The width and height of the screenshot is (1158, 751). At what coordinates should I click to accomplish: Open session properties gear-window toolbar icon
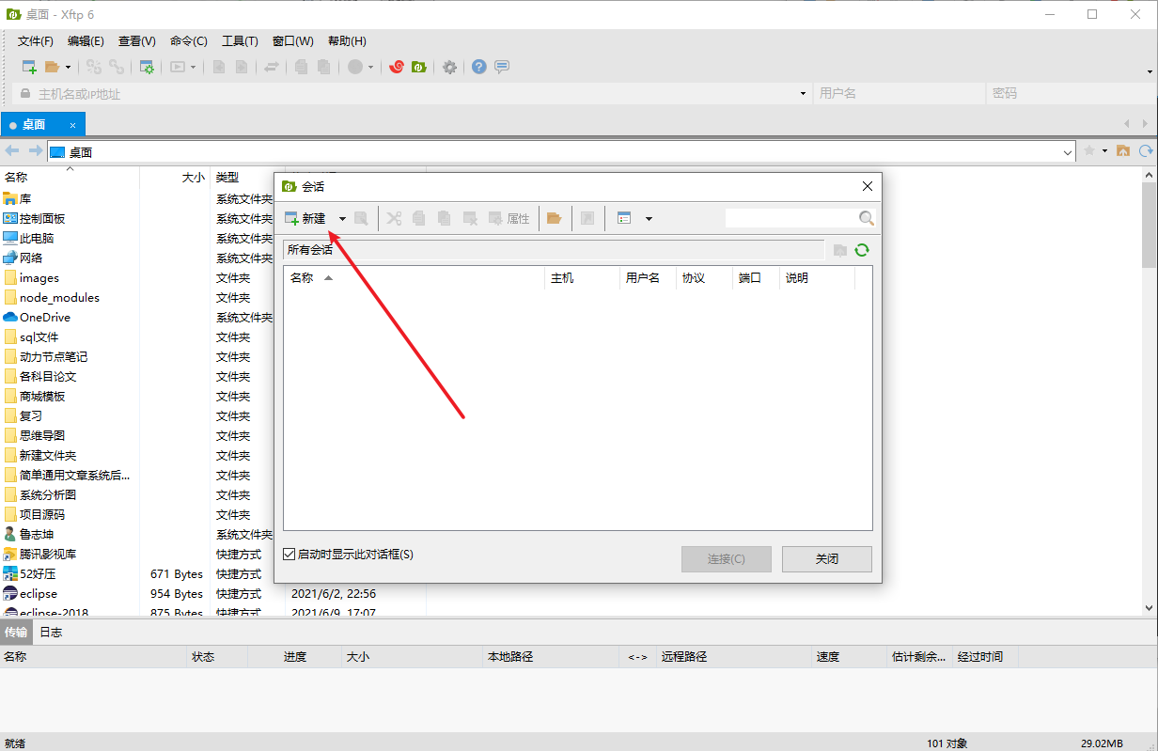147,67
